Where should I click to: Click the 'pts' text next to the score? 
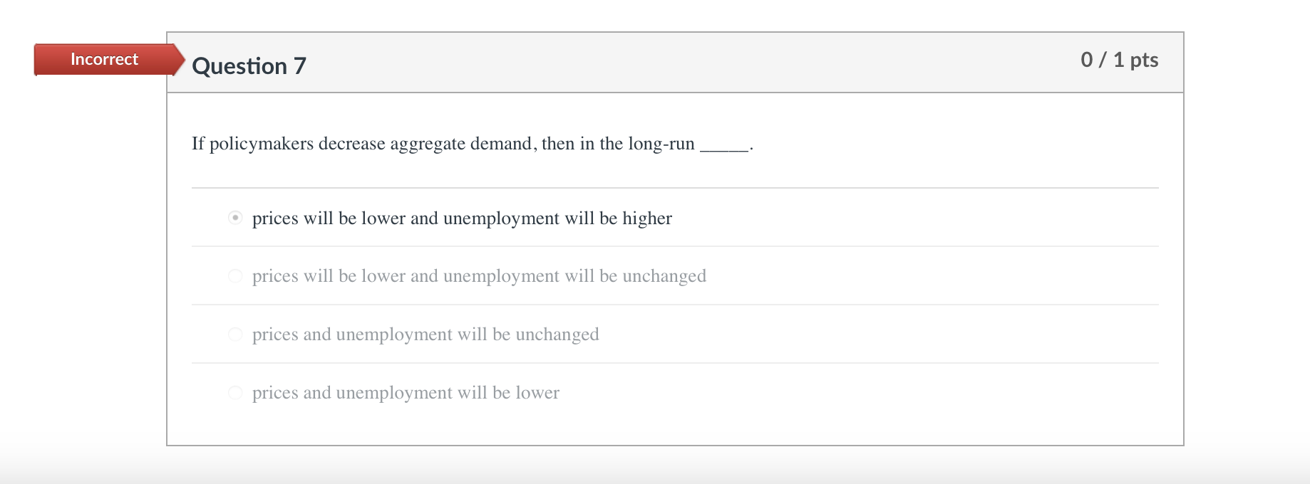[x=1141, y=60]
